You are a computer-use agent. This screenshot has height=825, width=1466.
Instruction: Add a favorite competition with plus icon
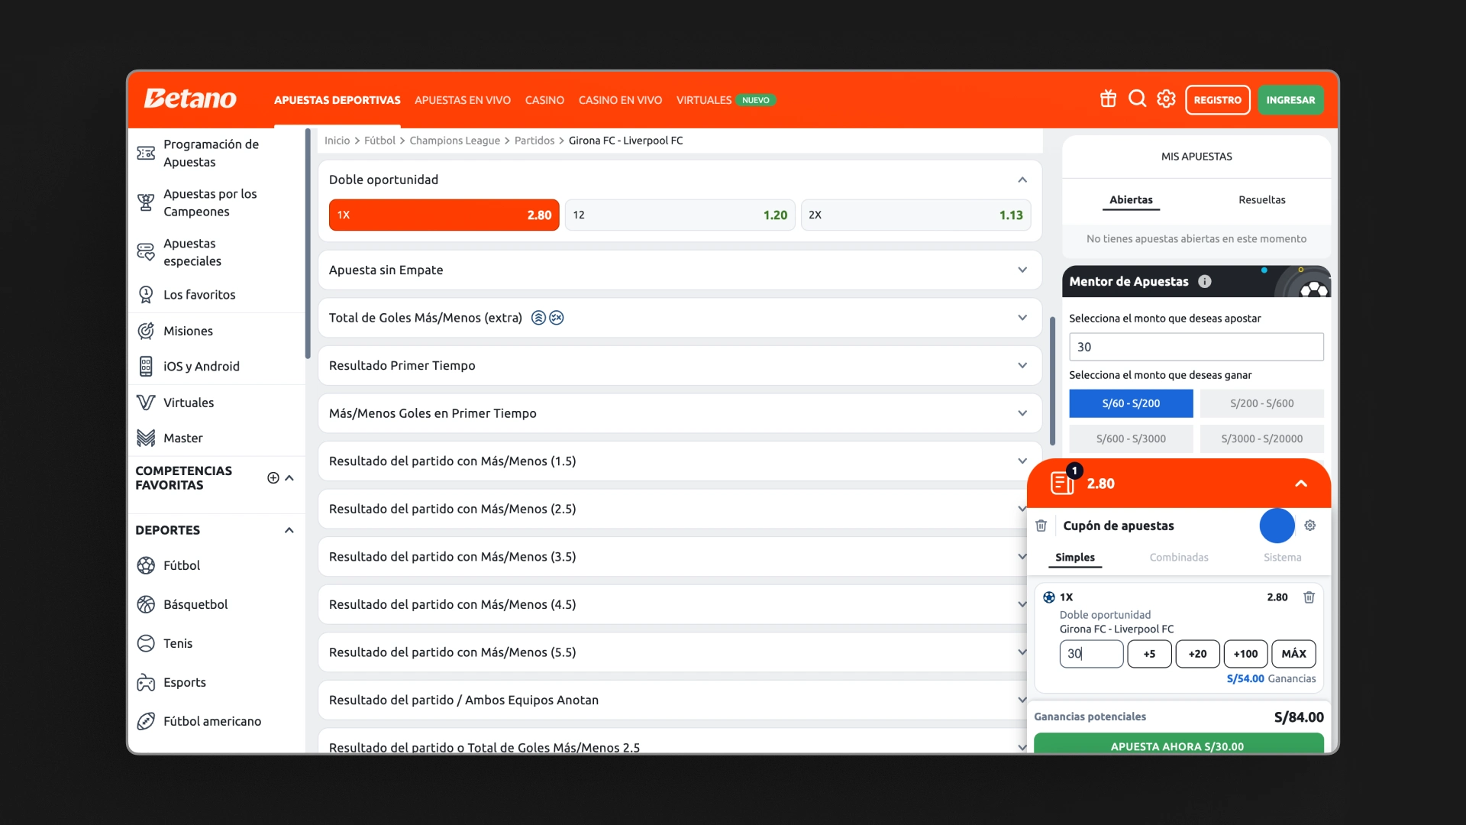coord(273,477)
